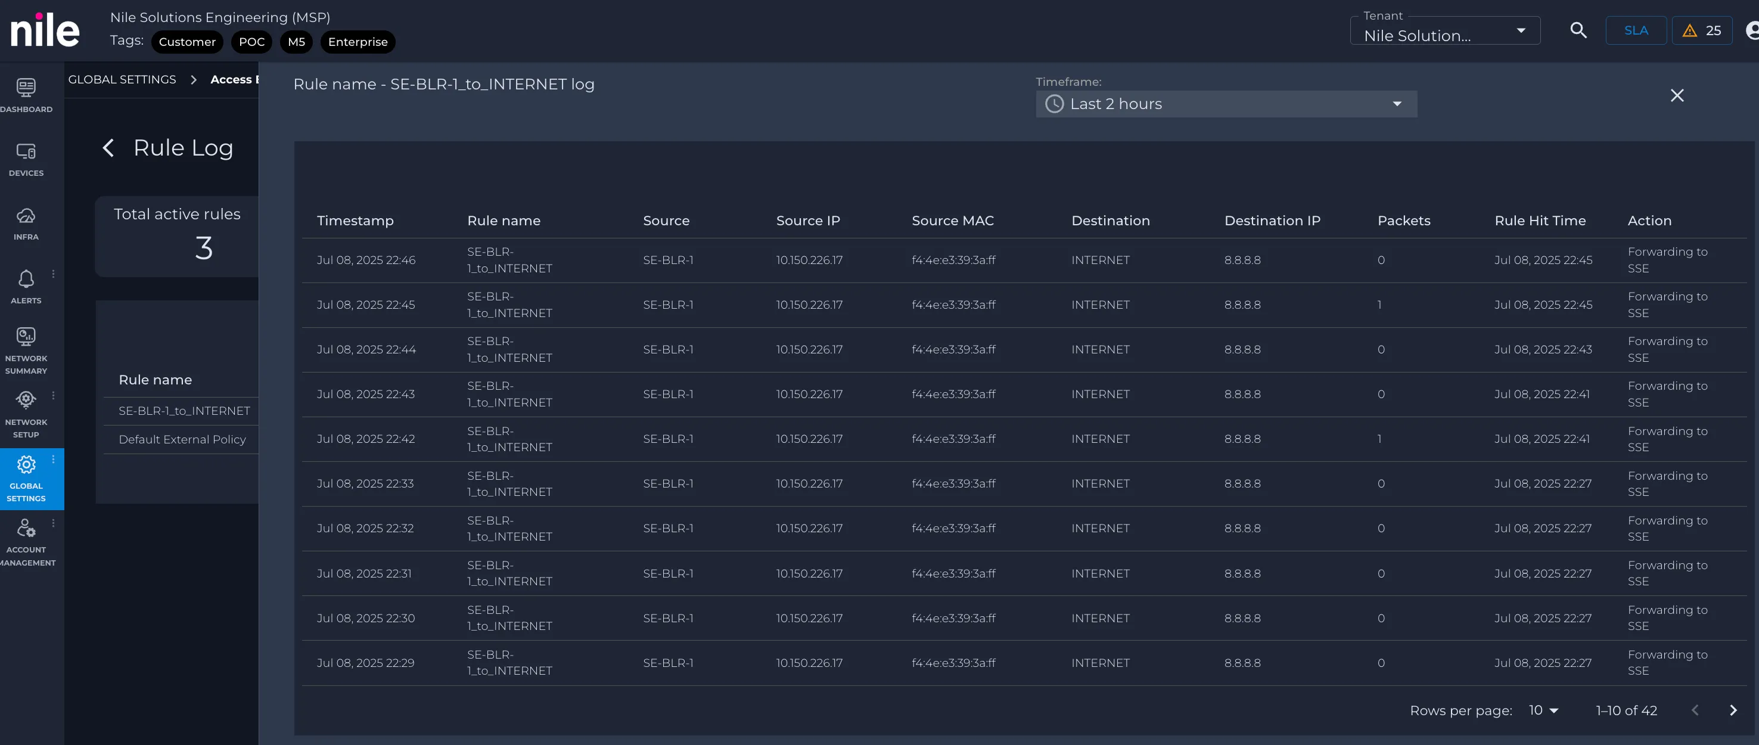Select Default External Policy rule

182,440
